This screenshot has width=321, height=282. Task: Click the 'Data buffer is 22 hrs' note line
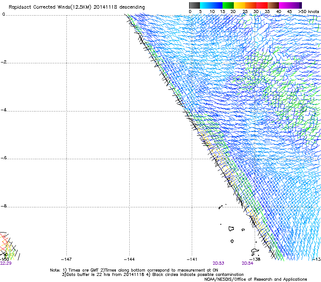click(153, 275)
